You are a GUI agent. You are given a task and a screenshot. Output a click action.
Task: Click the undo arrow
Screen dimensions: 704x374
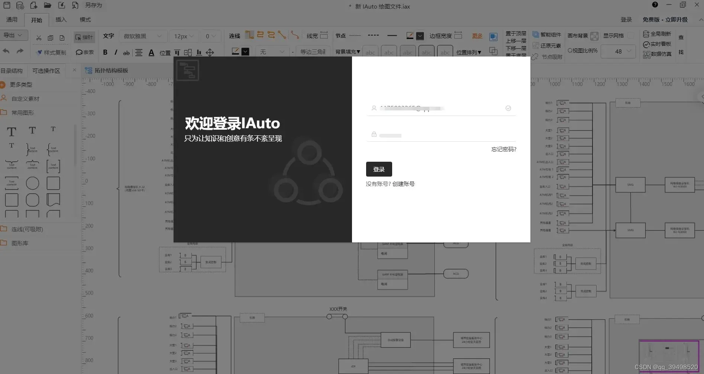(6, 51)
